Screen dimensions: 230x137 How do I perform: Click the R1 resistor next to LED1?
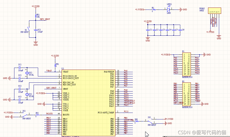point(153,10)
